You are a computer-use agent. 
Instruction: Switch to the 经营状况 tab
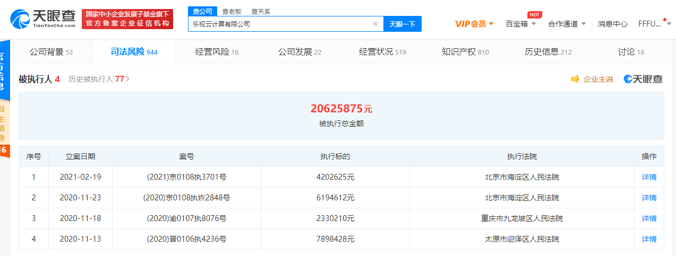click(x=382, y=52)
